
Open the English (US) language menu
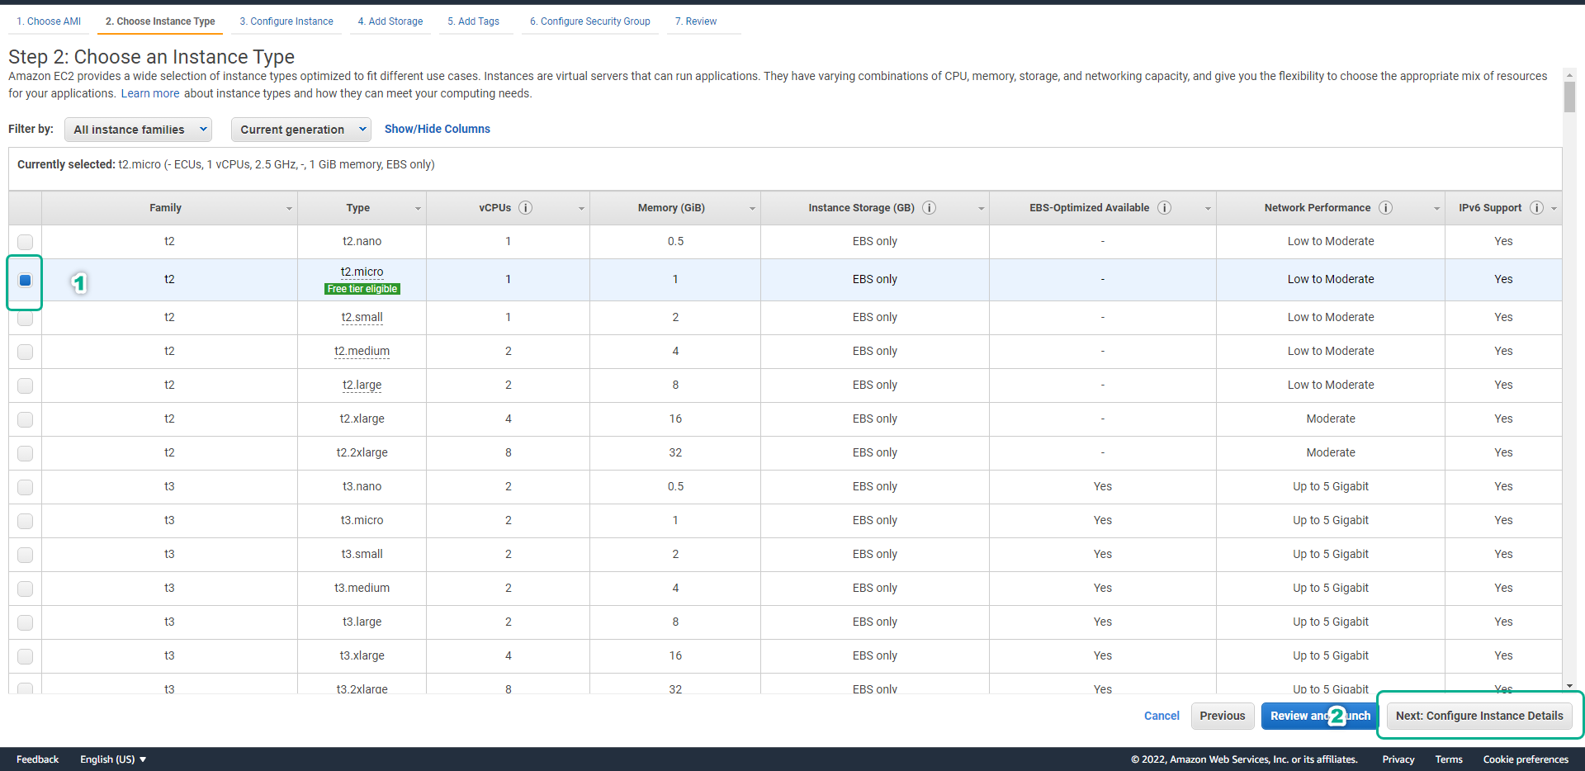tap(113, 759)
